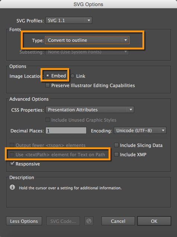Viewport: 177px width, 237px height.
Task: Confirm with the OK button
Action: [x=154, y=221]
